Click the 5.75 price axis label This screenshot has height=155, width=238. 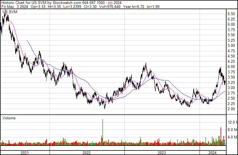coord(231,30)
